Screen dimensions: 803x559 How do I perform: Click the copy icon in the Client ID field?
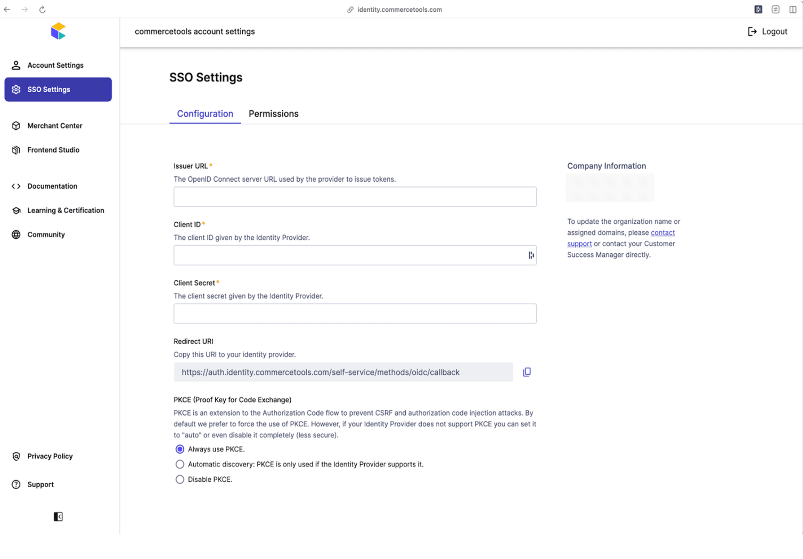coord(531,255)
